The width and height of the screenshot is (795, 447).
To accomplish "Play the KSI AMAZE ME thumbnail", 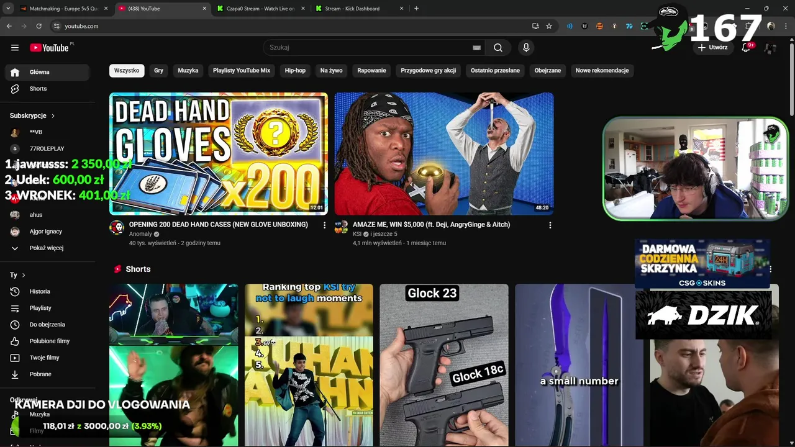I will click(x=444, y=154).
